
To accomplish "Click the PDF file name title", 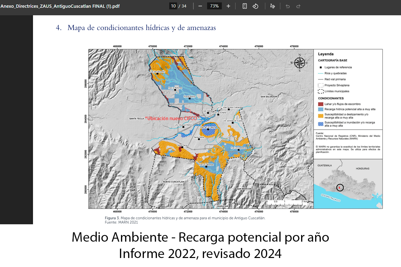I will click(x=60, y=6).
